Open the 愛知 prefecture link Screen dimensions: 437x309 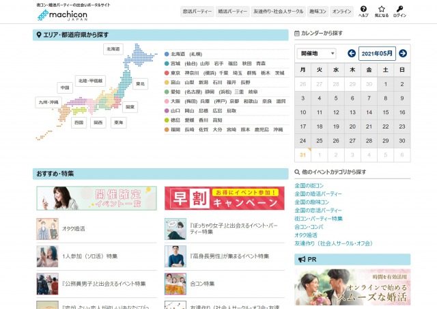pos(175,92)
